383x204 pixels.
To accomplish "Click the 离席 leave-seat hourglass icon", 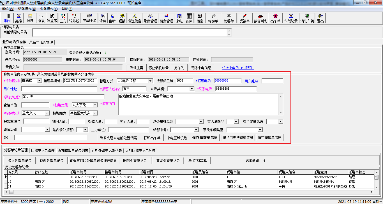I will tap(19, 18).
